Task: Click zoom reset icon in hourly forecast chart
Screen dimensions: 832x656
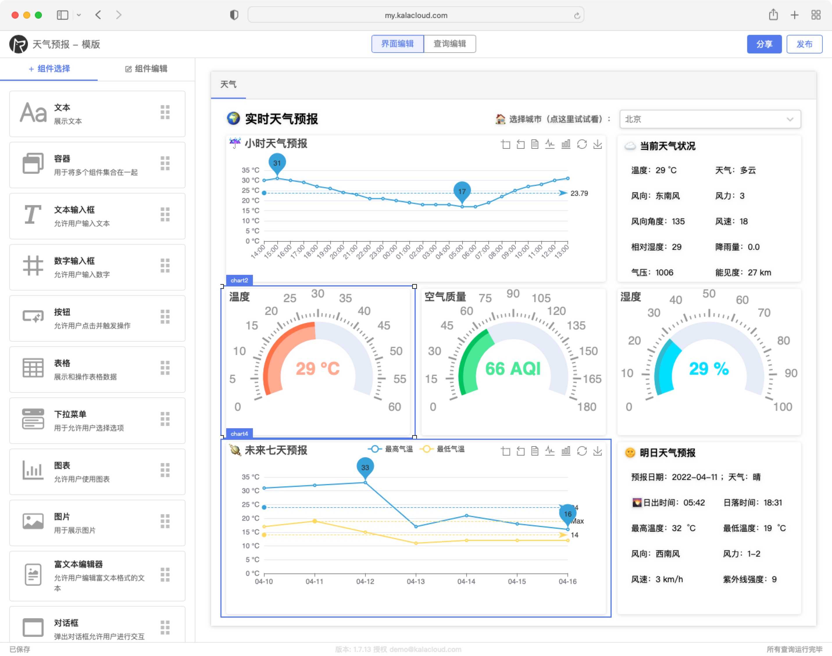Action: [x=520, y=144]
